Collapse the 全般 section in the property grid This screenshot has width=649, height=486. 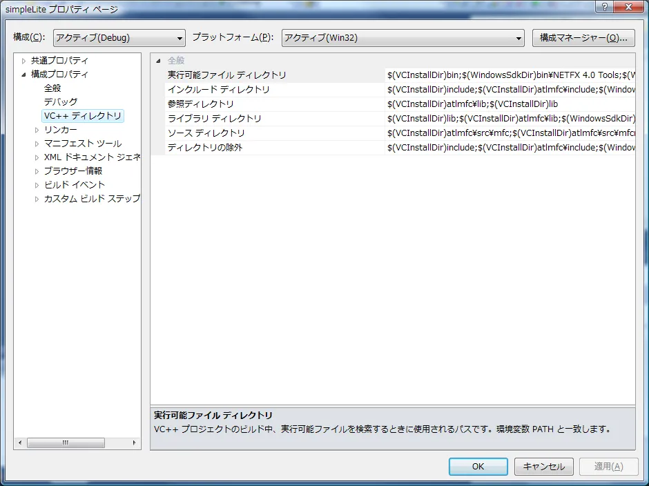coord(158,61)
